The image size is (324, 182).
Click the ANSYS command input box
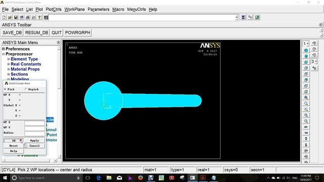click(142, 18)
